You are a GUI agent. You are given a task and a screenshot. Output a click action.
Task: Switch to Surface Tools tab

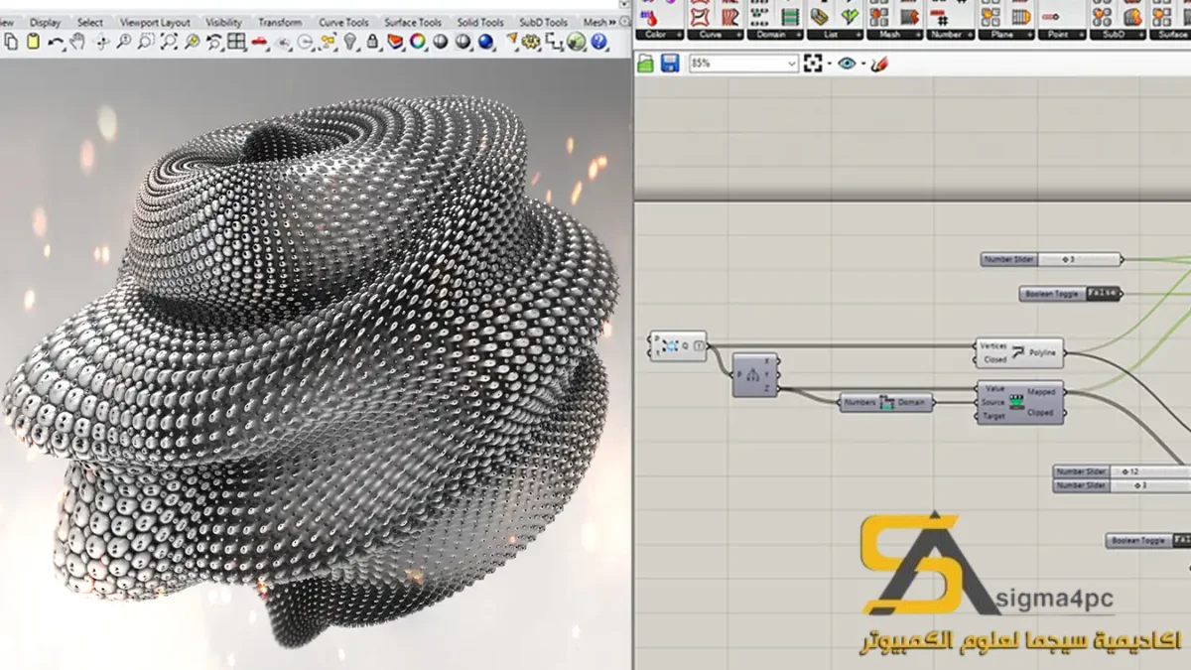[414, 22]
